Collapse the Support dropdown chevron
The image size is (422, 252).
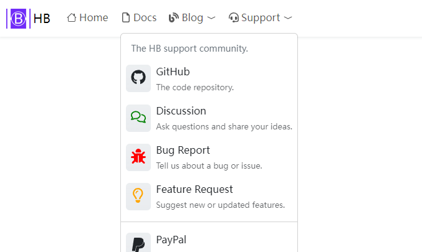(287, 18)
